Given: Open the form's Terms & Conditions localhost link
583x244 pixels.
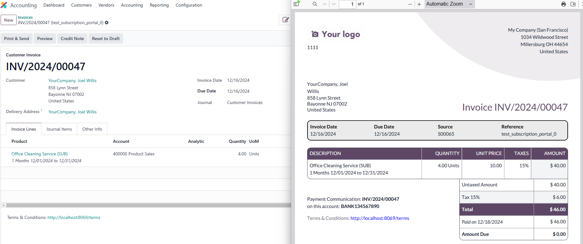Looking at the screenshot, I should (x=74, y=217).
